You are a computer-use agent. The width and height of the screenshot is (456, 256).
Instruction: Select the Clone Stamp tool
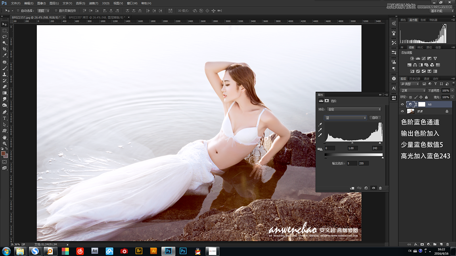click(x=4, y=74)
